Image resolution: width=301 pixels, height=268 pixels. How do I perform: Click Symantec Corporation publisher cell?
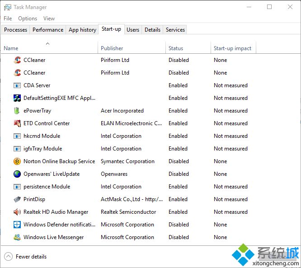127,161
